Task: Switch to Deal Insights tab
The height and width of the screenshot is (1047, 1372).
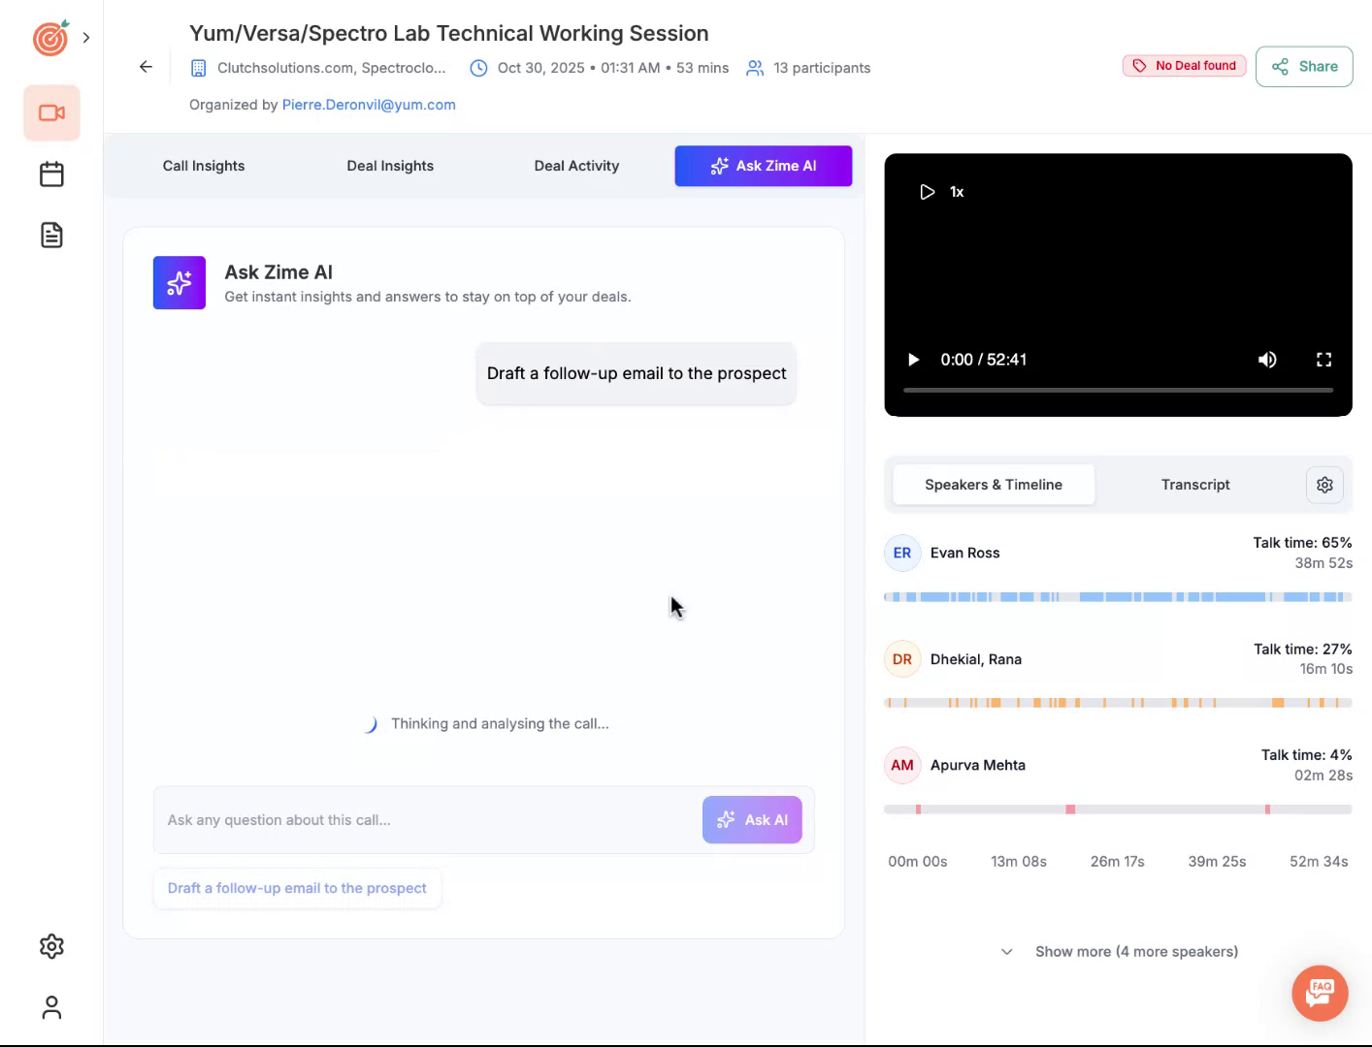Action: [x=390, y=166]
